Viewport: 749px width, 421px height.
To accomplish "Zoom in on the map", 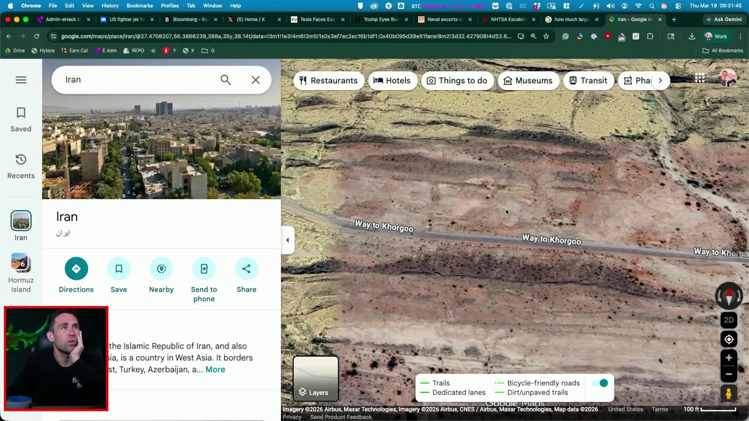I will (729, 358).
